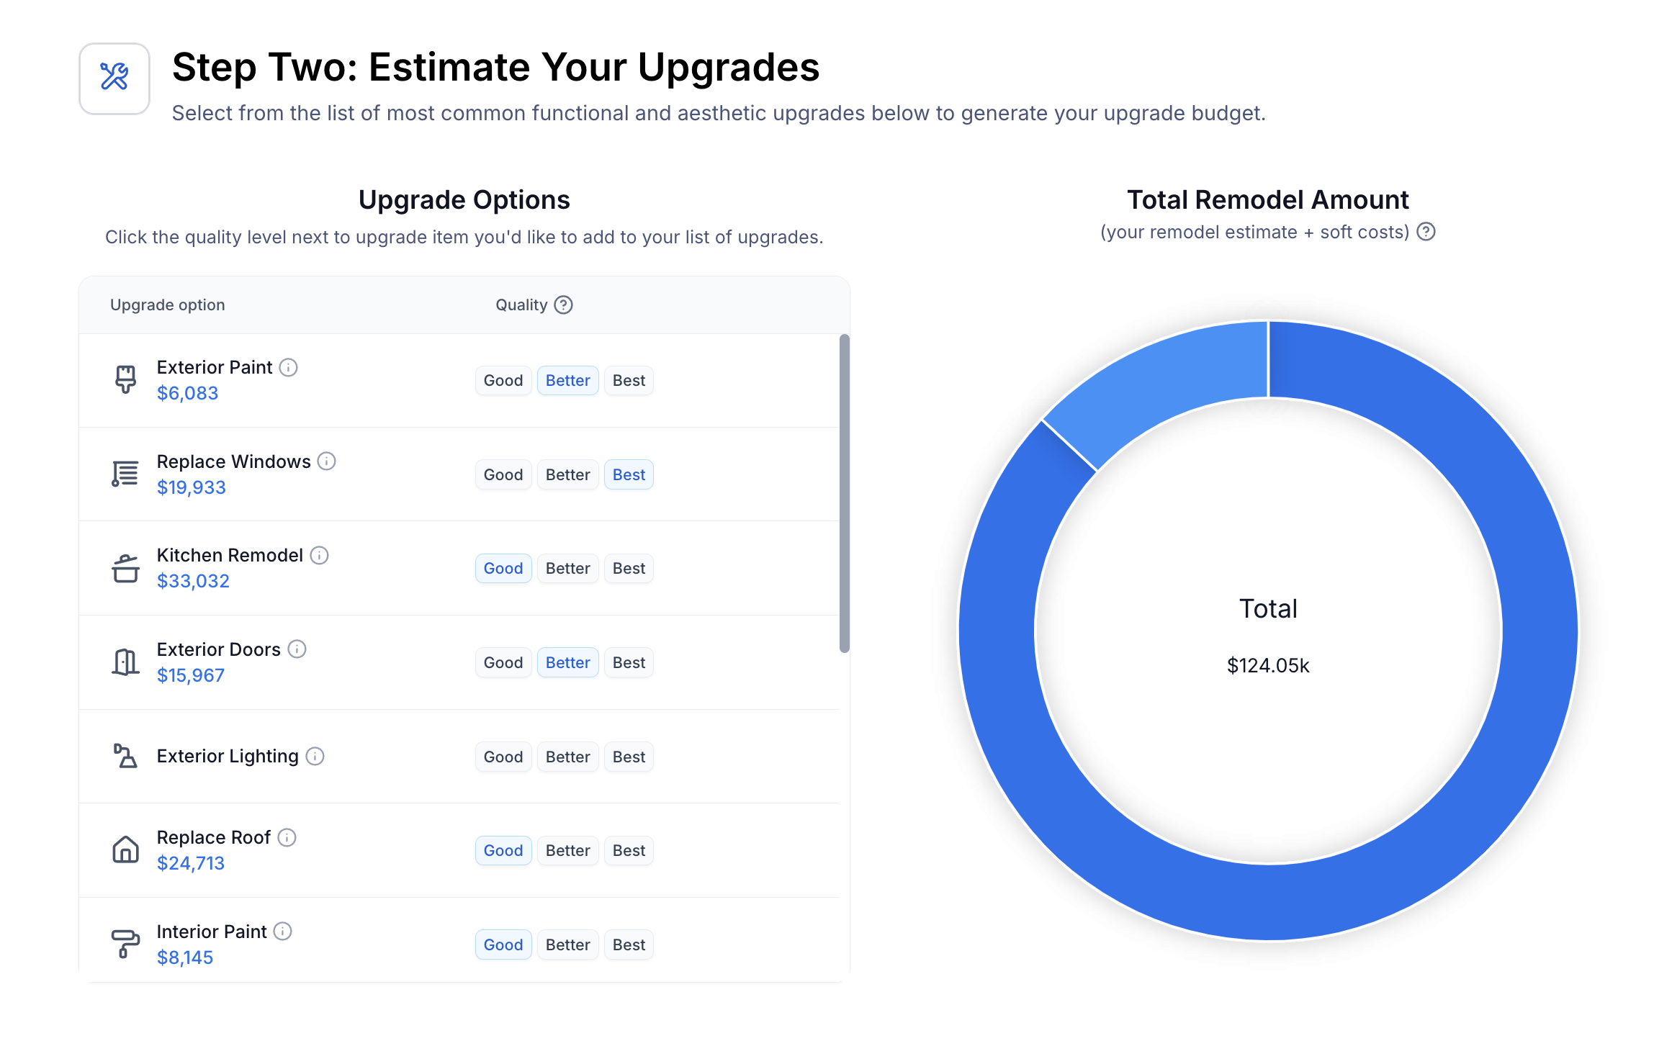The height and width of the screenshot is (1064, 1672).
Task: Choose Good quality for Replace Windows
Action: 503,475
